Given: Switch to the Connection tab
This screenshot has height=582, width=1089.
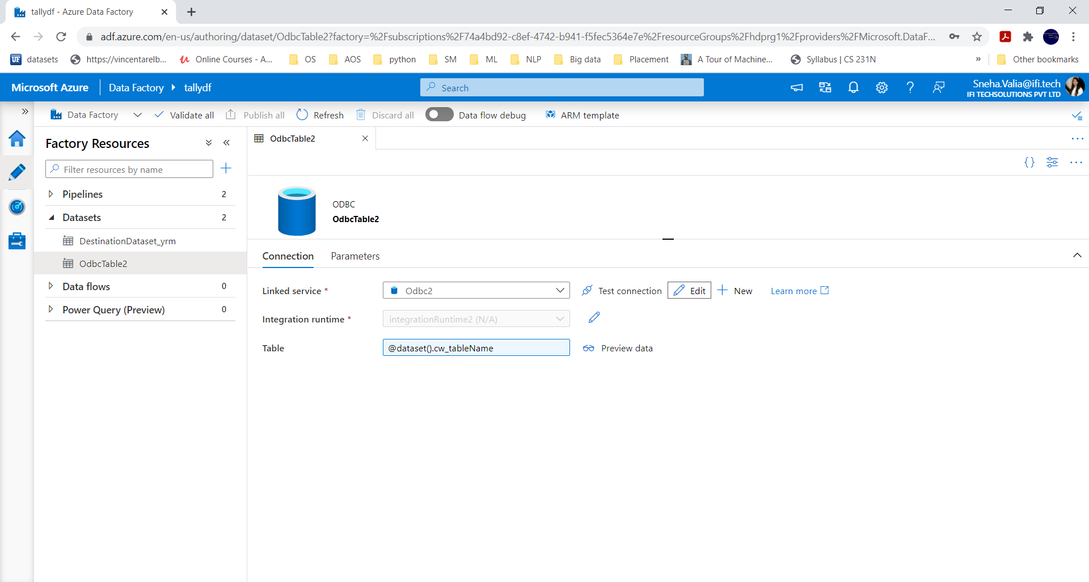Looking at the screenshot, I should 288,256.
